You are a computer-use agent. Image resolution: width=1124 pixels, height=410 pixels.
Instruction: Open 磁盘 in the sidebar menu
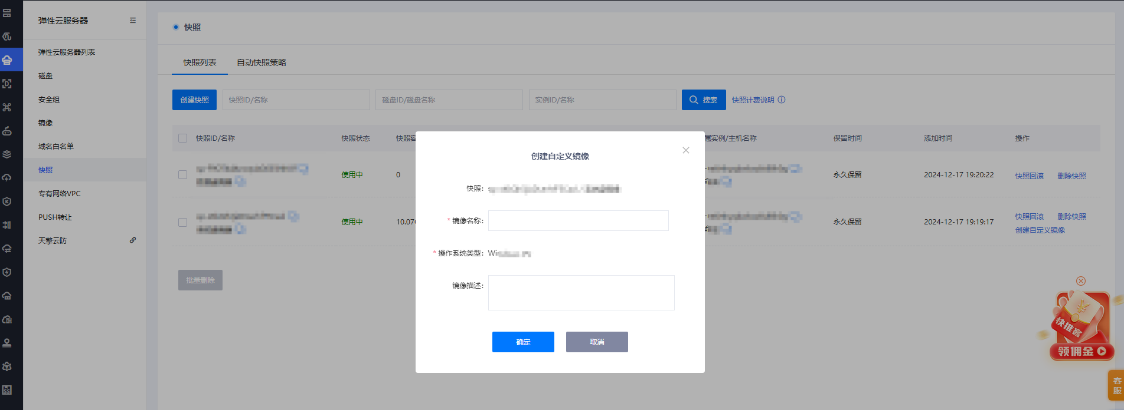[x=45, y=76]
